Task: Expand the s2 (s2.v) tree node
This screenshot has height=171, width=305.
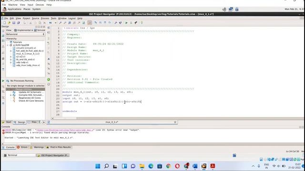Action: pos(11,57)
